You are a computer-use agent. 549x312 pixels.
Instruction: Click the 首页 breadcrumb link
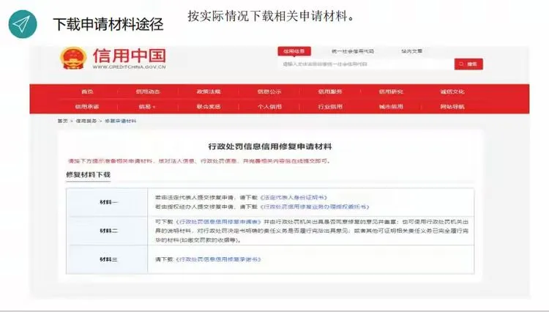pos(63,120)
